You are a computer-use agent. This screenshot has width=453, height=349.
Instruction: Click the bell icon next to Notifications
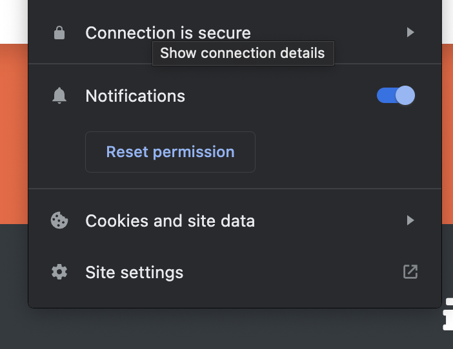tap(59, 96)
